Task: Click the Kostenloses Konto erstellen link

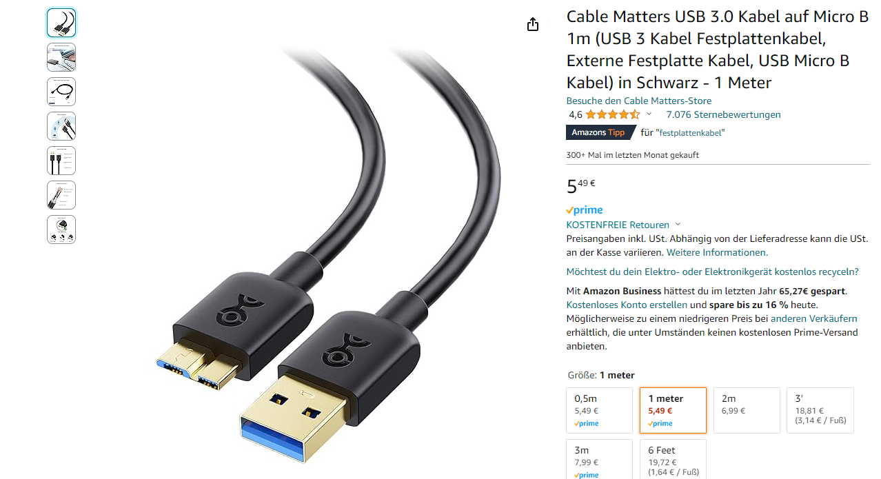Action: (x=627, y=305)
